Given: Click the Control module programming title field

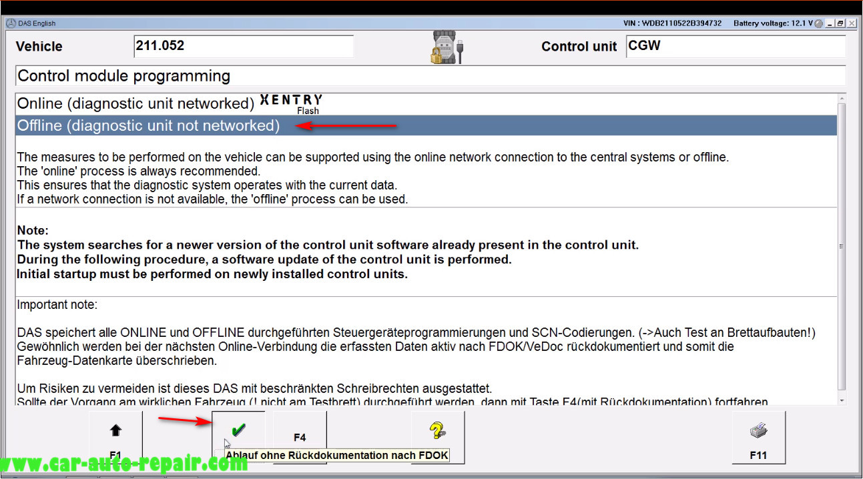Looking at the screenshot, I should pos(430,75).
